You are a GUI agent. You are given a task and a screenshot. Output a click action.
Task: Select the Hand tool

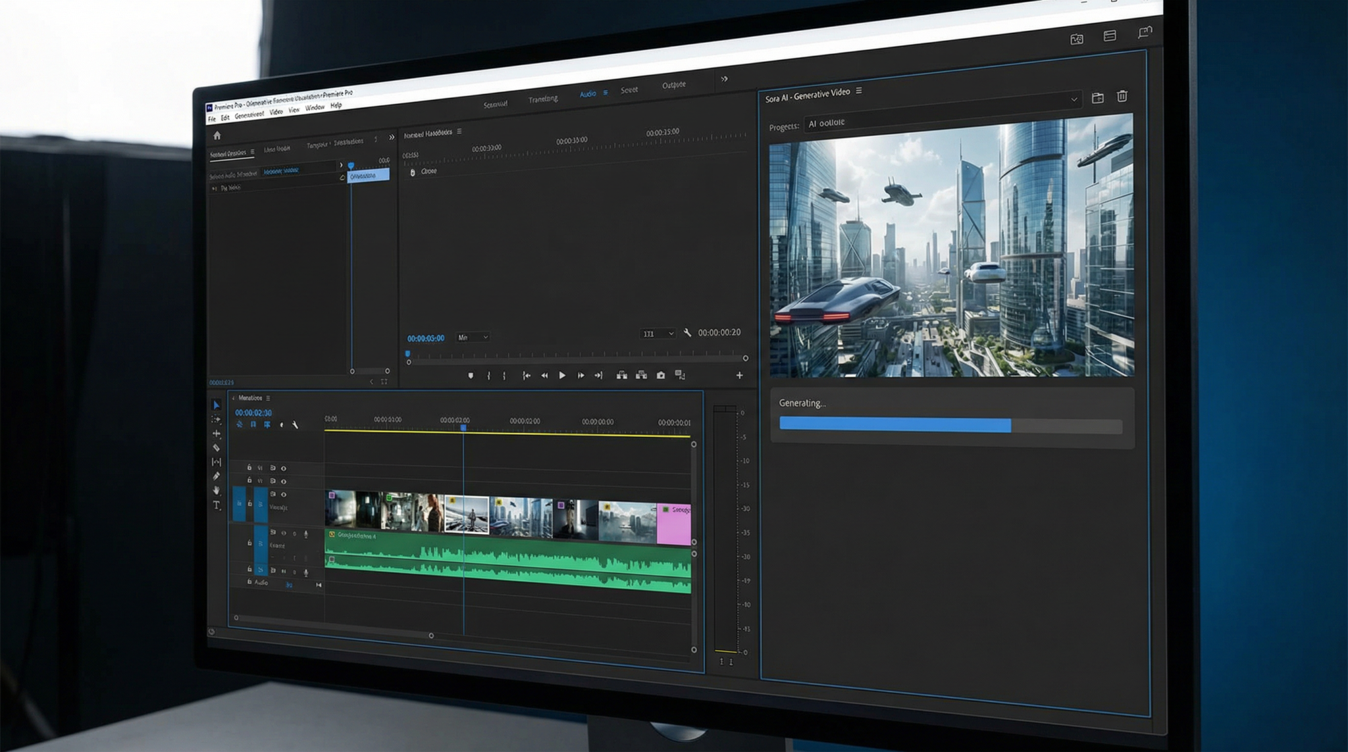pos(216,491)
